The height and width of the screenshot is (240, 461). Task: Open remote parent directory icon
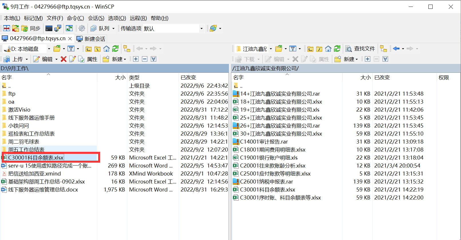click(x=310, y=49)
